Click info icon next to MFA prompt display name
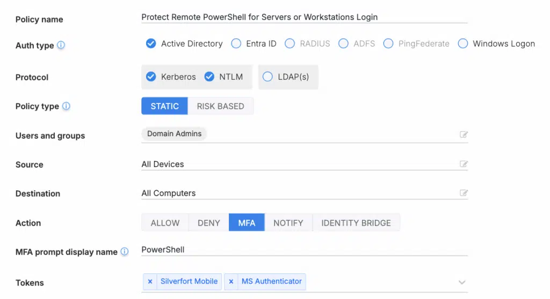The height and width of the screenshot is (299, 550). pos(125,252)
